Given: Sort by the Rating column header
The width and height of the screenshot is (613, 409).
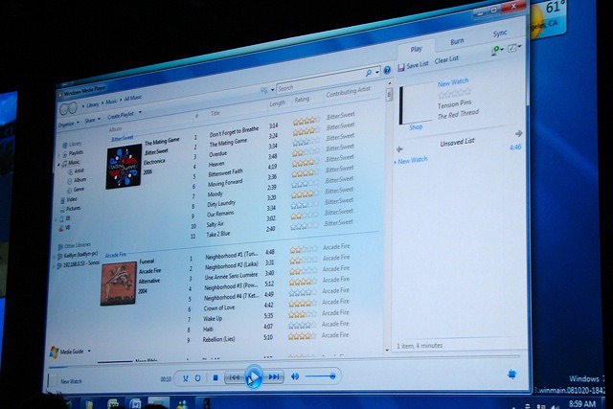Looking at the screenshot, I should [x=302, y=100].
